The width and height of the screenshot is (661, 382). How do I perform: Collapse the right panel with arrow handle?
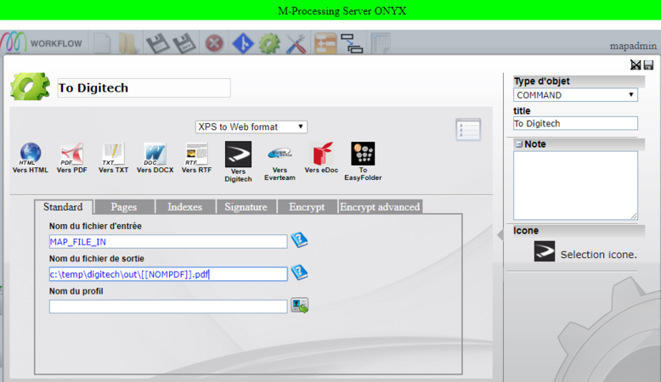500,234
